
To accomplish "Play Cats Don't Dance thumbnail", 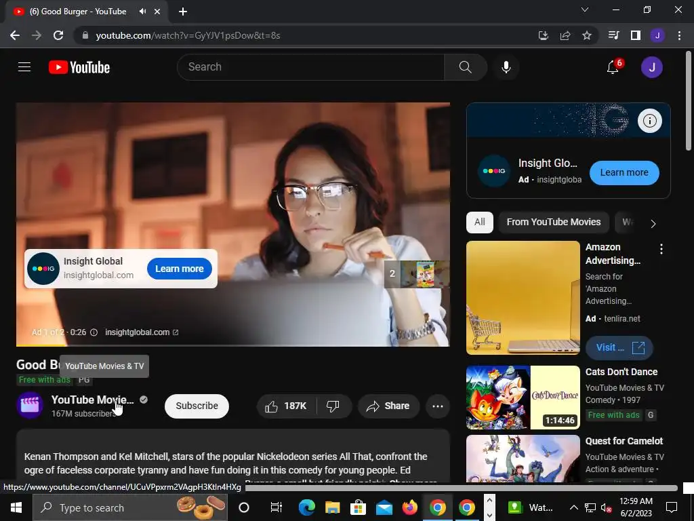I will pos(523,398).
